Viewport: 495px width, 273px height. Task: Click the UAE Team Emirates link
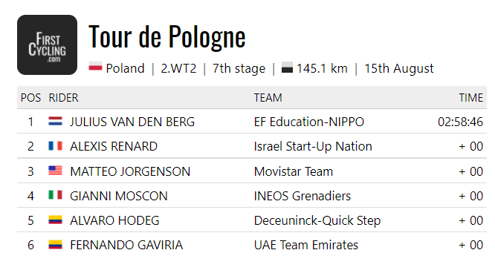[x=306, y=246]
